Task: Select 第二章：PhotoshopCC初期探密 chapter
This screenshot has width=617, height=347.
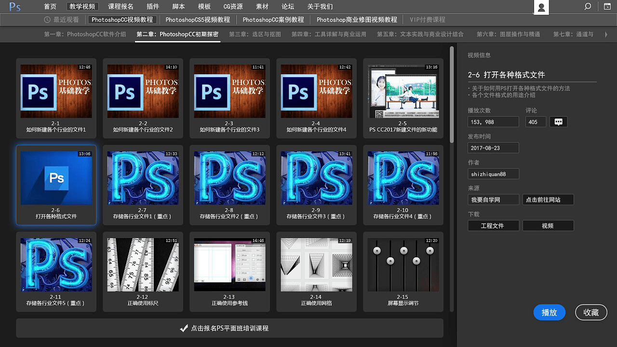Action: pyautogui.click(x=177, y=34)
